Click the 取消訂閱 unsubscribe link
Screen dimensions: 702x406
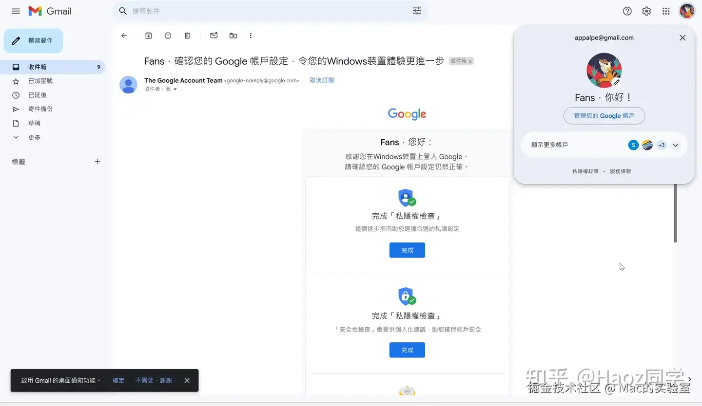tap(322, 80)
